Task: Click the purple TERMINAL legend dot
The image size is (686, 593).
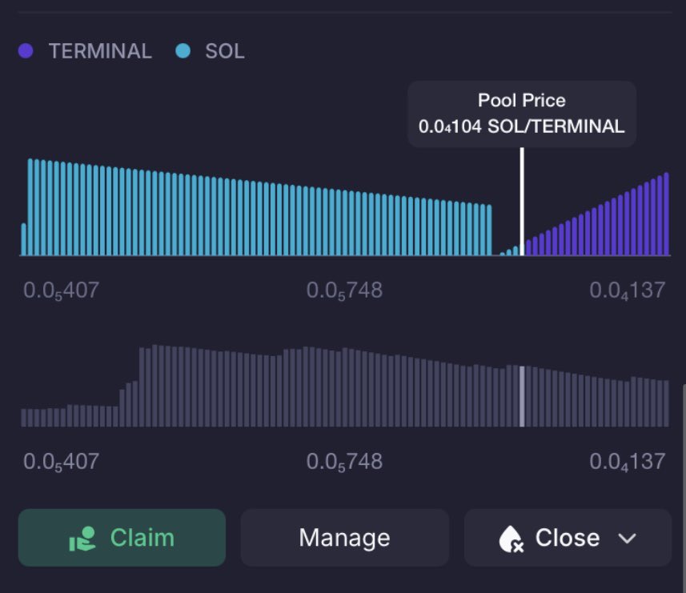Action: 26,50
